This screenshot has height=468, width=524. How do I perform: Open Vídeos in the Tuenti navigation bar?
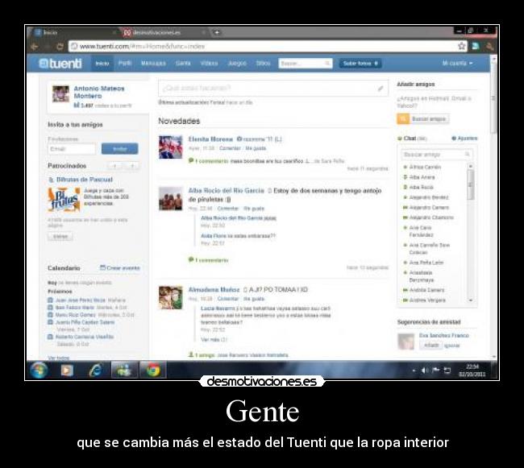(x=209, y=63)
